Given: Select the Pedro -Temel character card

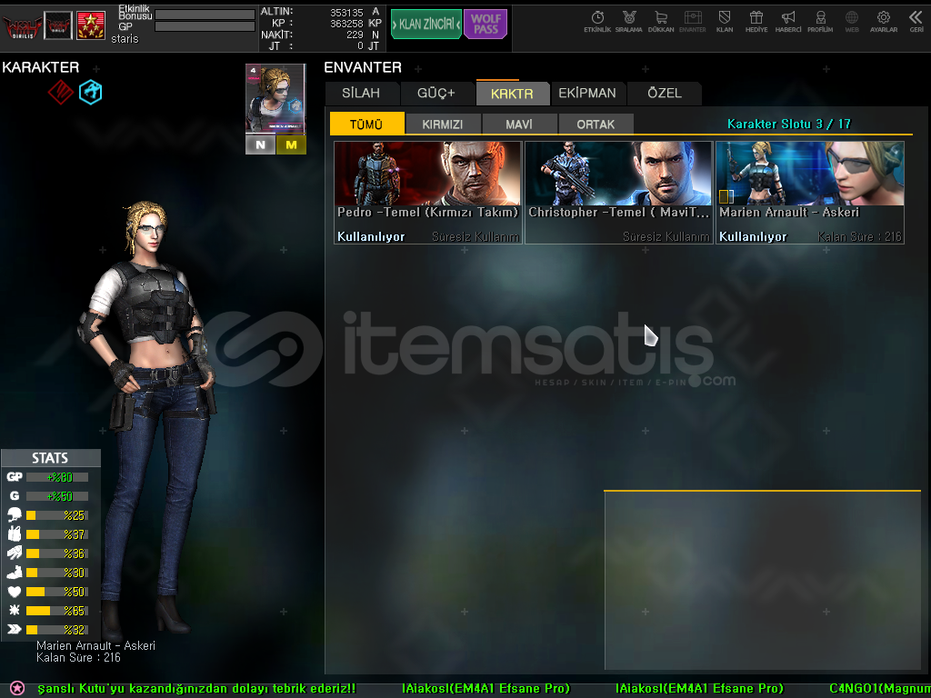Looking at the screenshot, I should coord(428,193).
